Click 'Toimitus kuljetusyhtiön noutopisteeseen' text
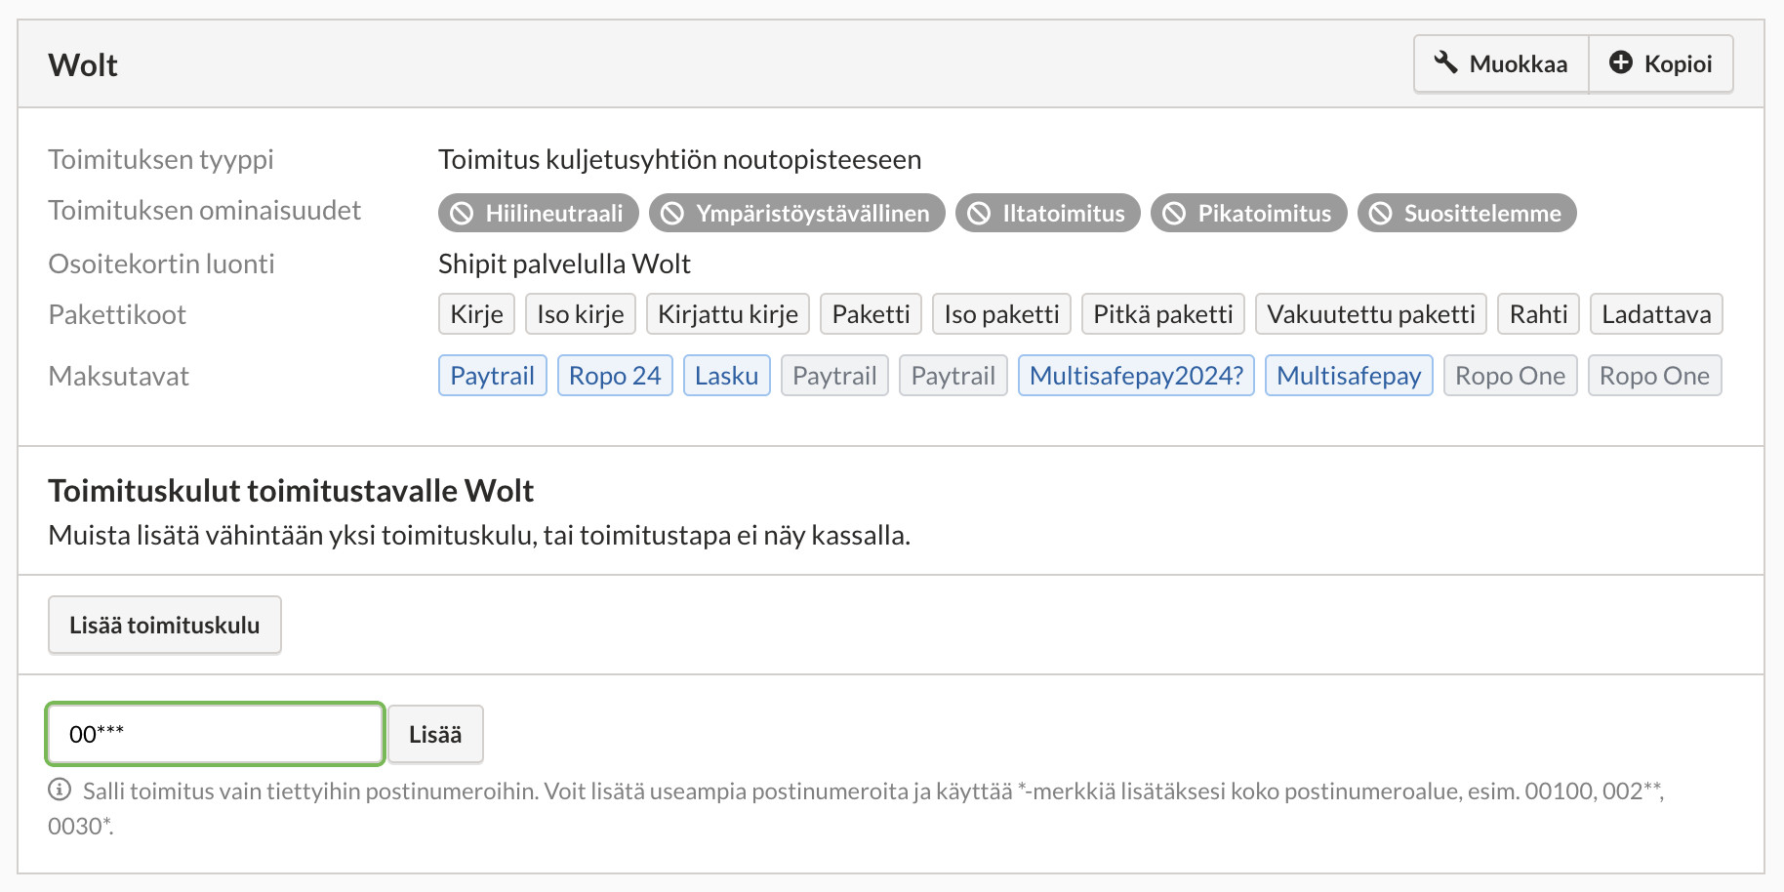This screenshot has width=1784, height=892. tap(680, 159)
